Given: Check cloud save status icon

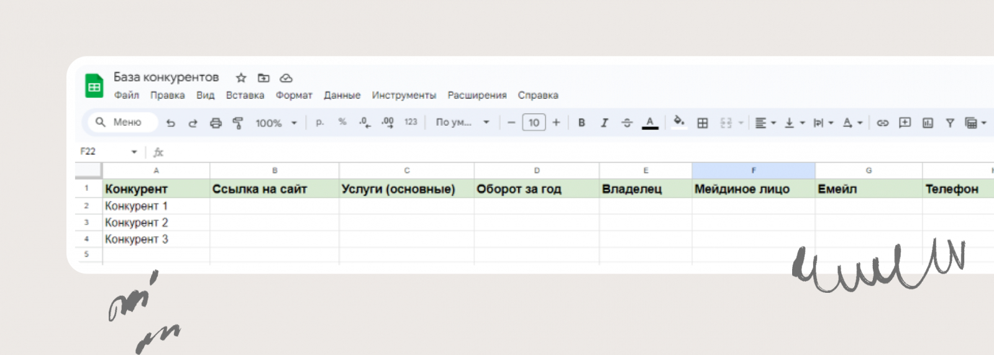Looking at the screenshot, I should tap(286, 78).
